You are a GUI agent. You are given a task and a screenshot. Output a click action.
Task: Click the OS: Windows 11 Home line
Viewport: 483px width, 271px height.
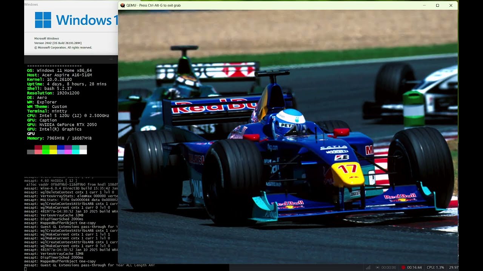[x=59, y=70]
